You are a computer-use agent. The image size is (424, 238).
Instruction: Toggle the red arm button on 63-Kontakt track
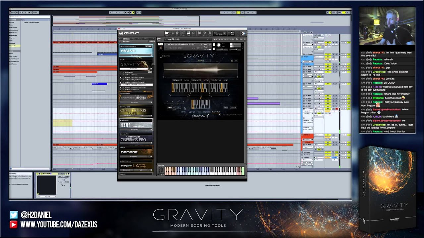[337, 109]
